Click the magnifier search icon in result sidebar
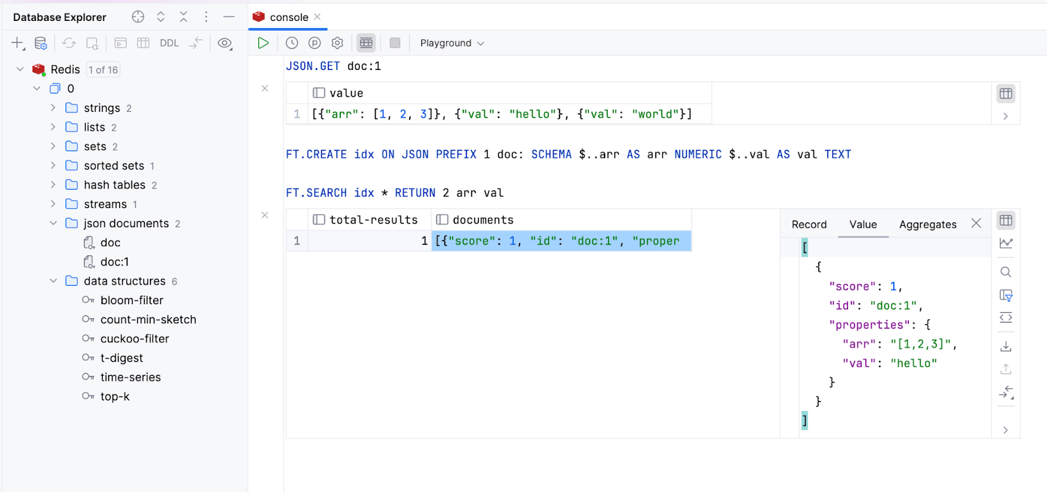Screen dimensions: 1047x492 [x=1006, y=272]
